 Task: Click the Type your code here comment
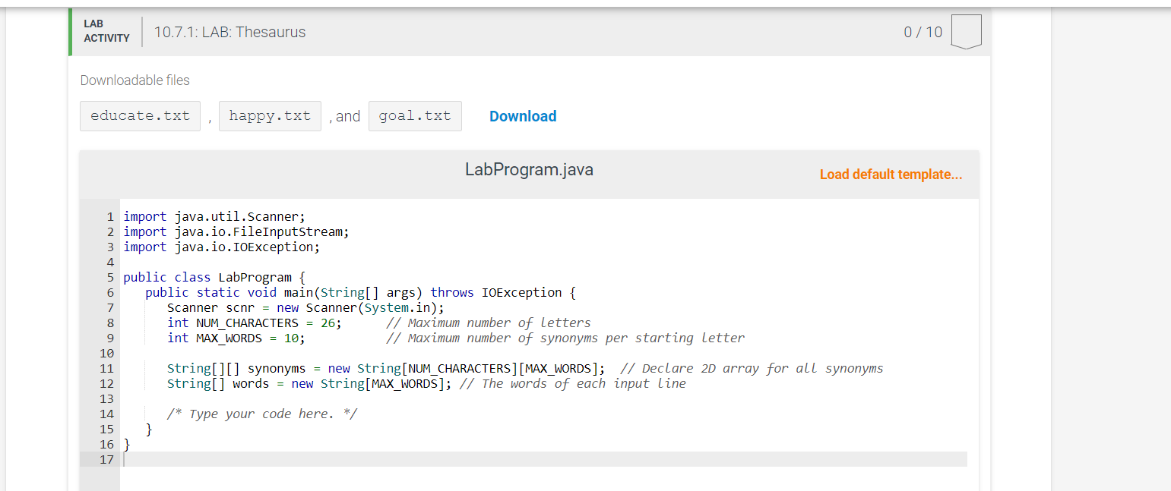coord(262,414)
